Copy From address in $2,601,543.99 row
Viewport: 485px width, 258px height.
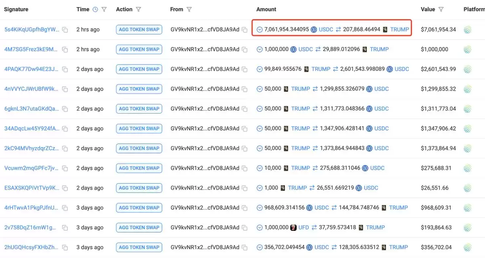pos(245,69)
